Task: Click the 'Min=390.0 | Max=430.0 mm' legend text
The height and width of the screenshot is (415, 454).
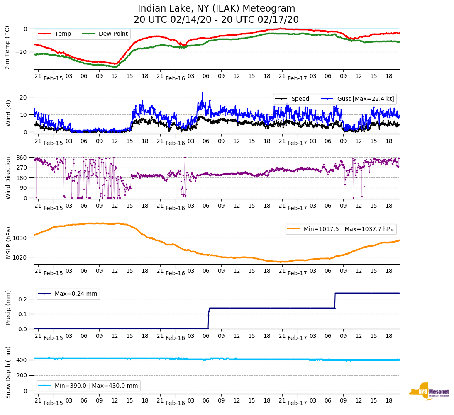Action: [96, 386]
